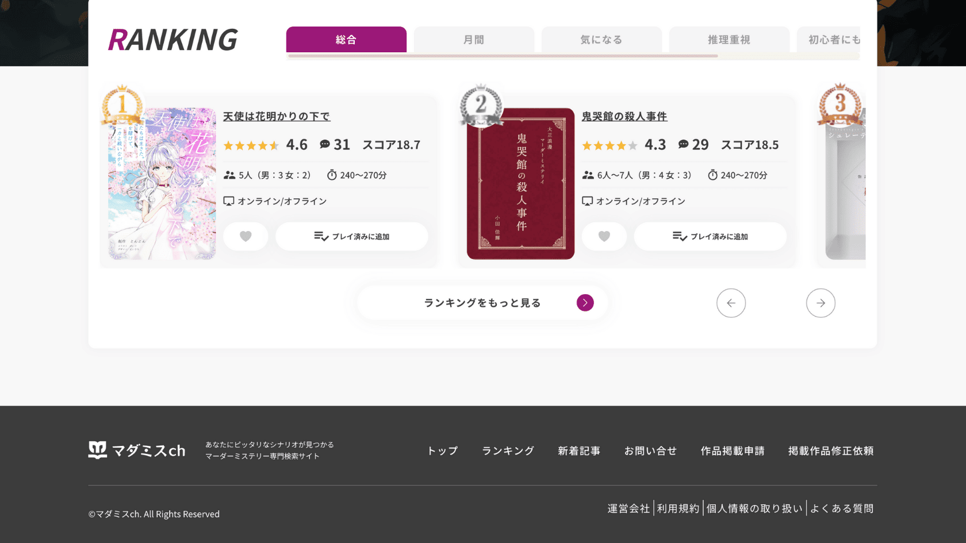Click the number 2 silver rank badge
Viewport: 966px width, 543px height.
click(481, 105)
